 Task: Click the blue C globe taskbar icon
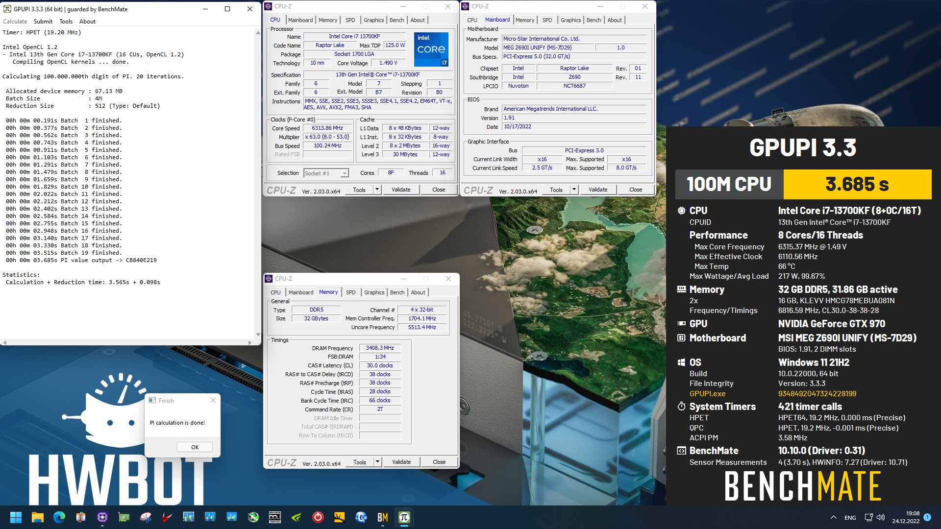(x=361, y=517)
